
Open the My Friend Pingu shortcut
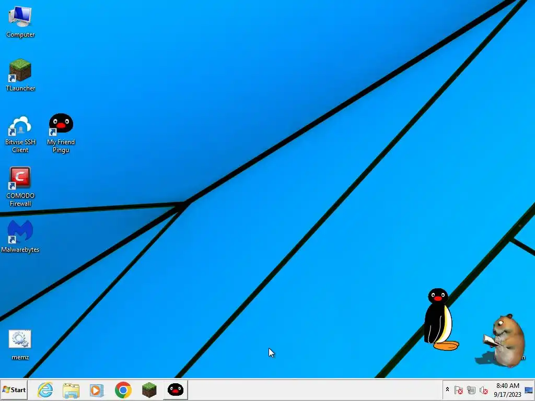(x=61, y=133)
